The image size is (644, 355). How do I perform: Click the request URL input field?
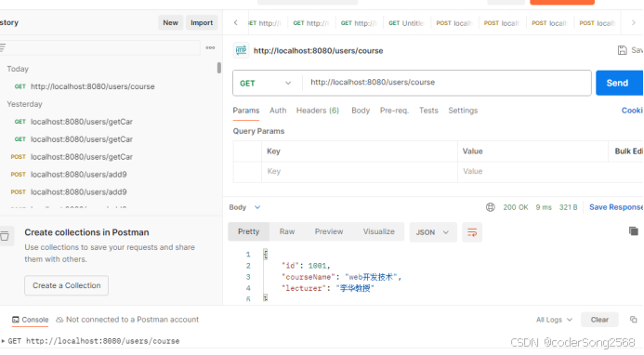[447, 83]
